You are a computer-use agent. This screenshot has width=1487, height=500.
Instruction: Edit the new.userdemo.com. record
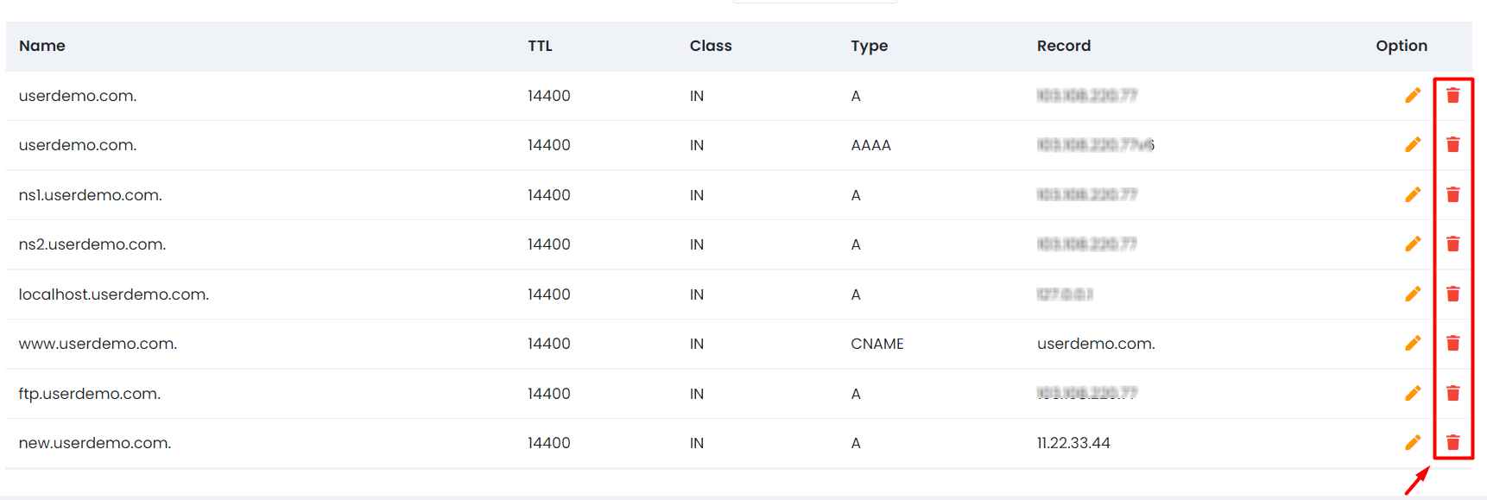point(1413,442)
